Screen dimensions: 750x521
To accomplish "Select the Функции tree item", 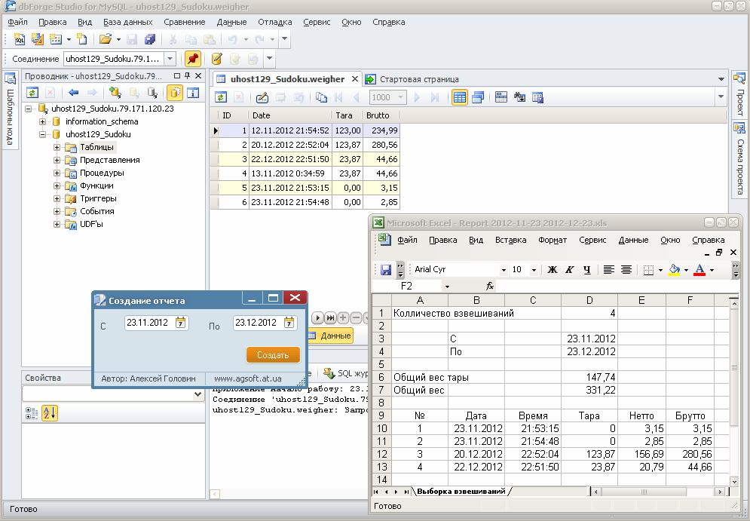I will [x=96, y=185].
